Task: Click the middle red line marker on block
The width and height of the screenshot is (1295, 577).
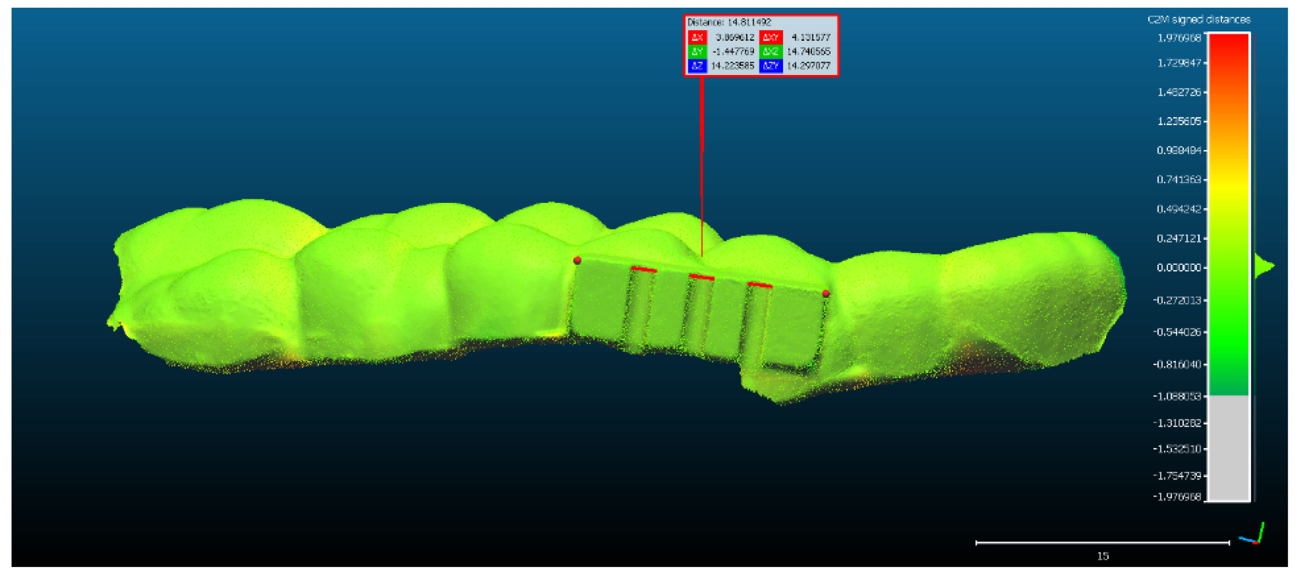Action: 701,277
